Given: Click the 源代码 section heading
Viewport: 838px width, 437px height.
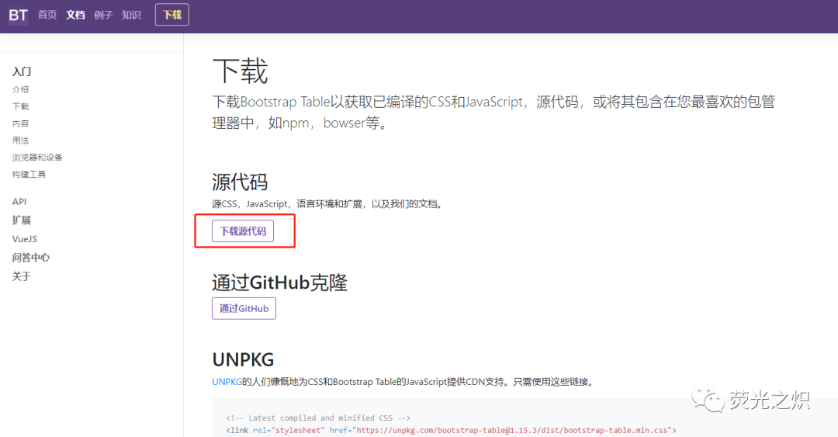Looking at the screenshot, I should [x=240, y=182].
